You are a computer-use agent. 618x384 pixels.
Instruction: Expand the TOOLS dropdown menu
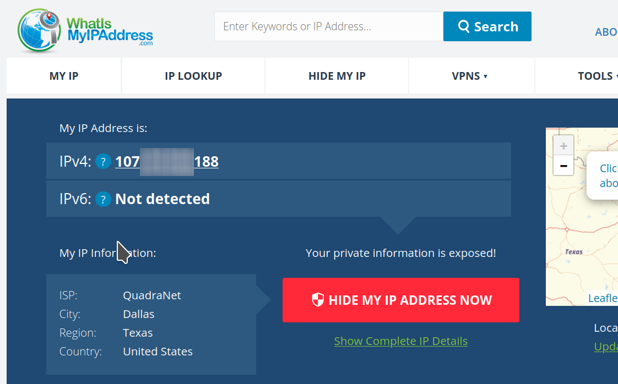597,75
